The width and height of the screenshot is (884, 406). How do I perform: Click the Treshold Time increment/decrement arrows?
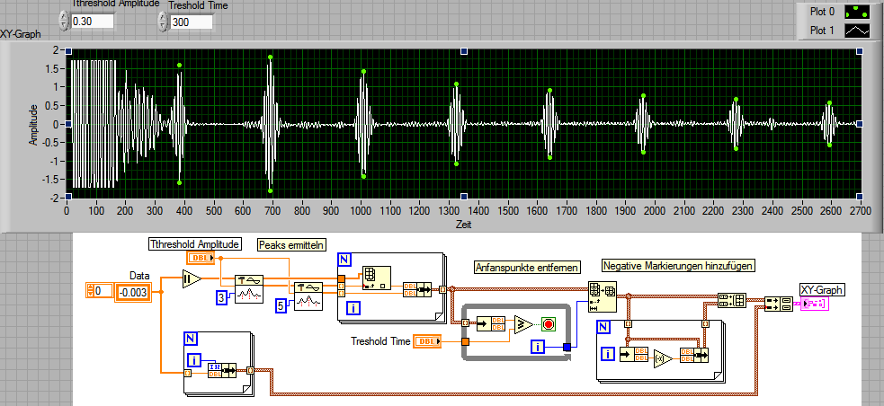(x=163, y=22)
